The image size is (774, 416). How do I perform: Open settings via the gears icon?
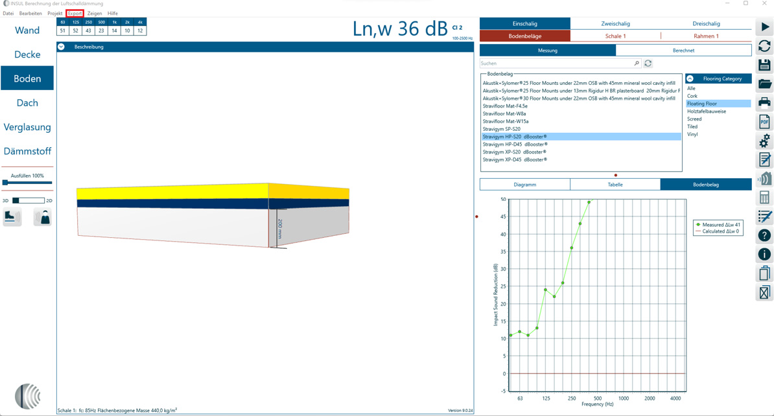tap(764, 141)
